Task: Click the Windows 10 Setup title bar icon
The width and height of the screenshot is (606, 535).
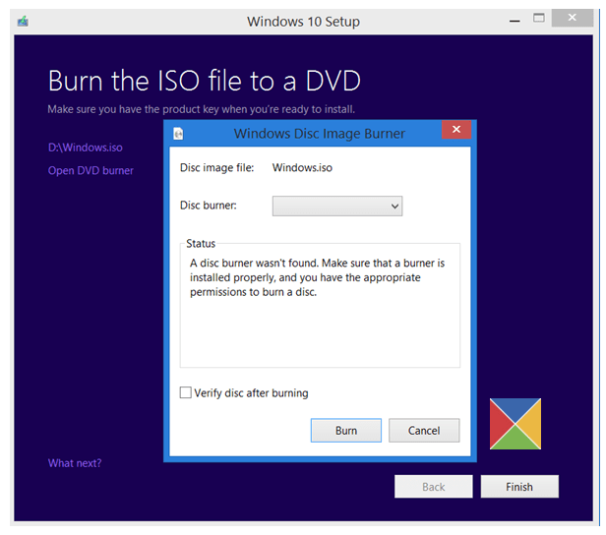Action: (x=23, y=21)
